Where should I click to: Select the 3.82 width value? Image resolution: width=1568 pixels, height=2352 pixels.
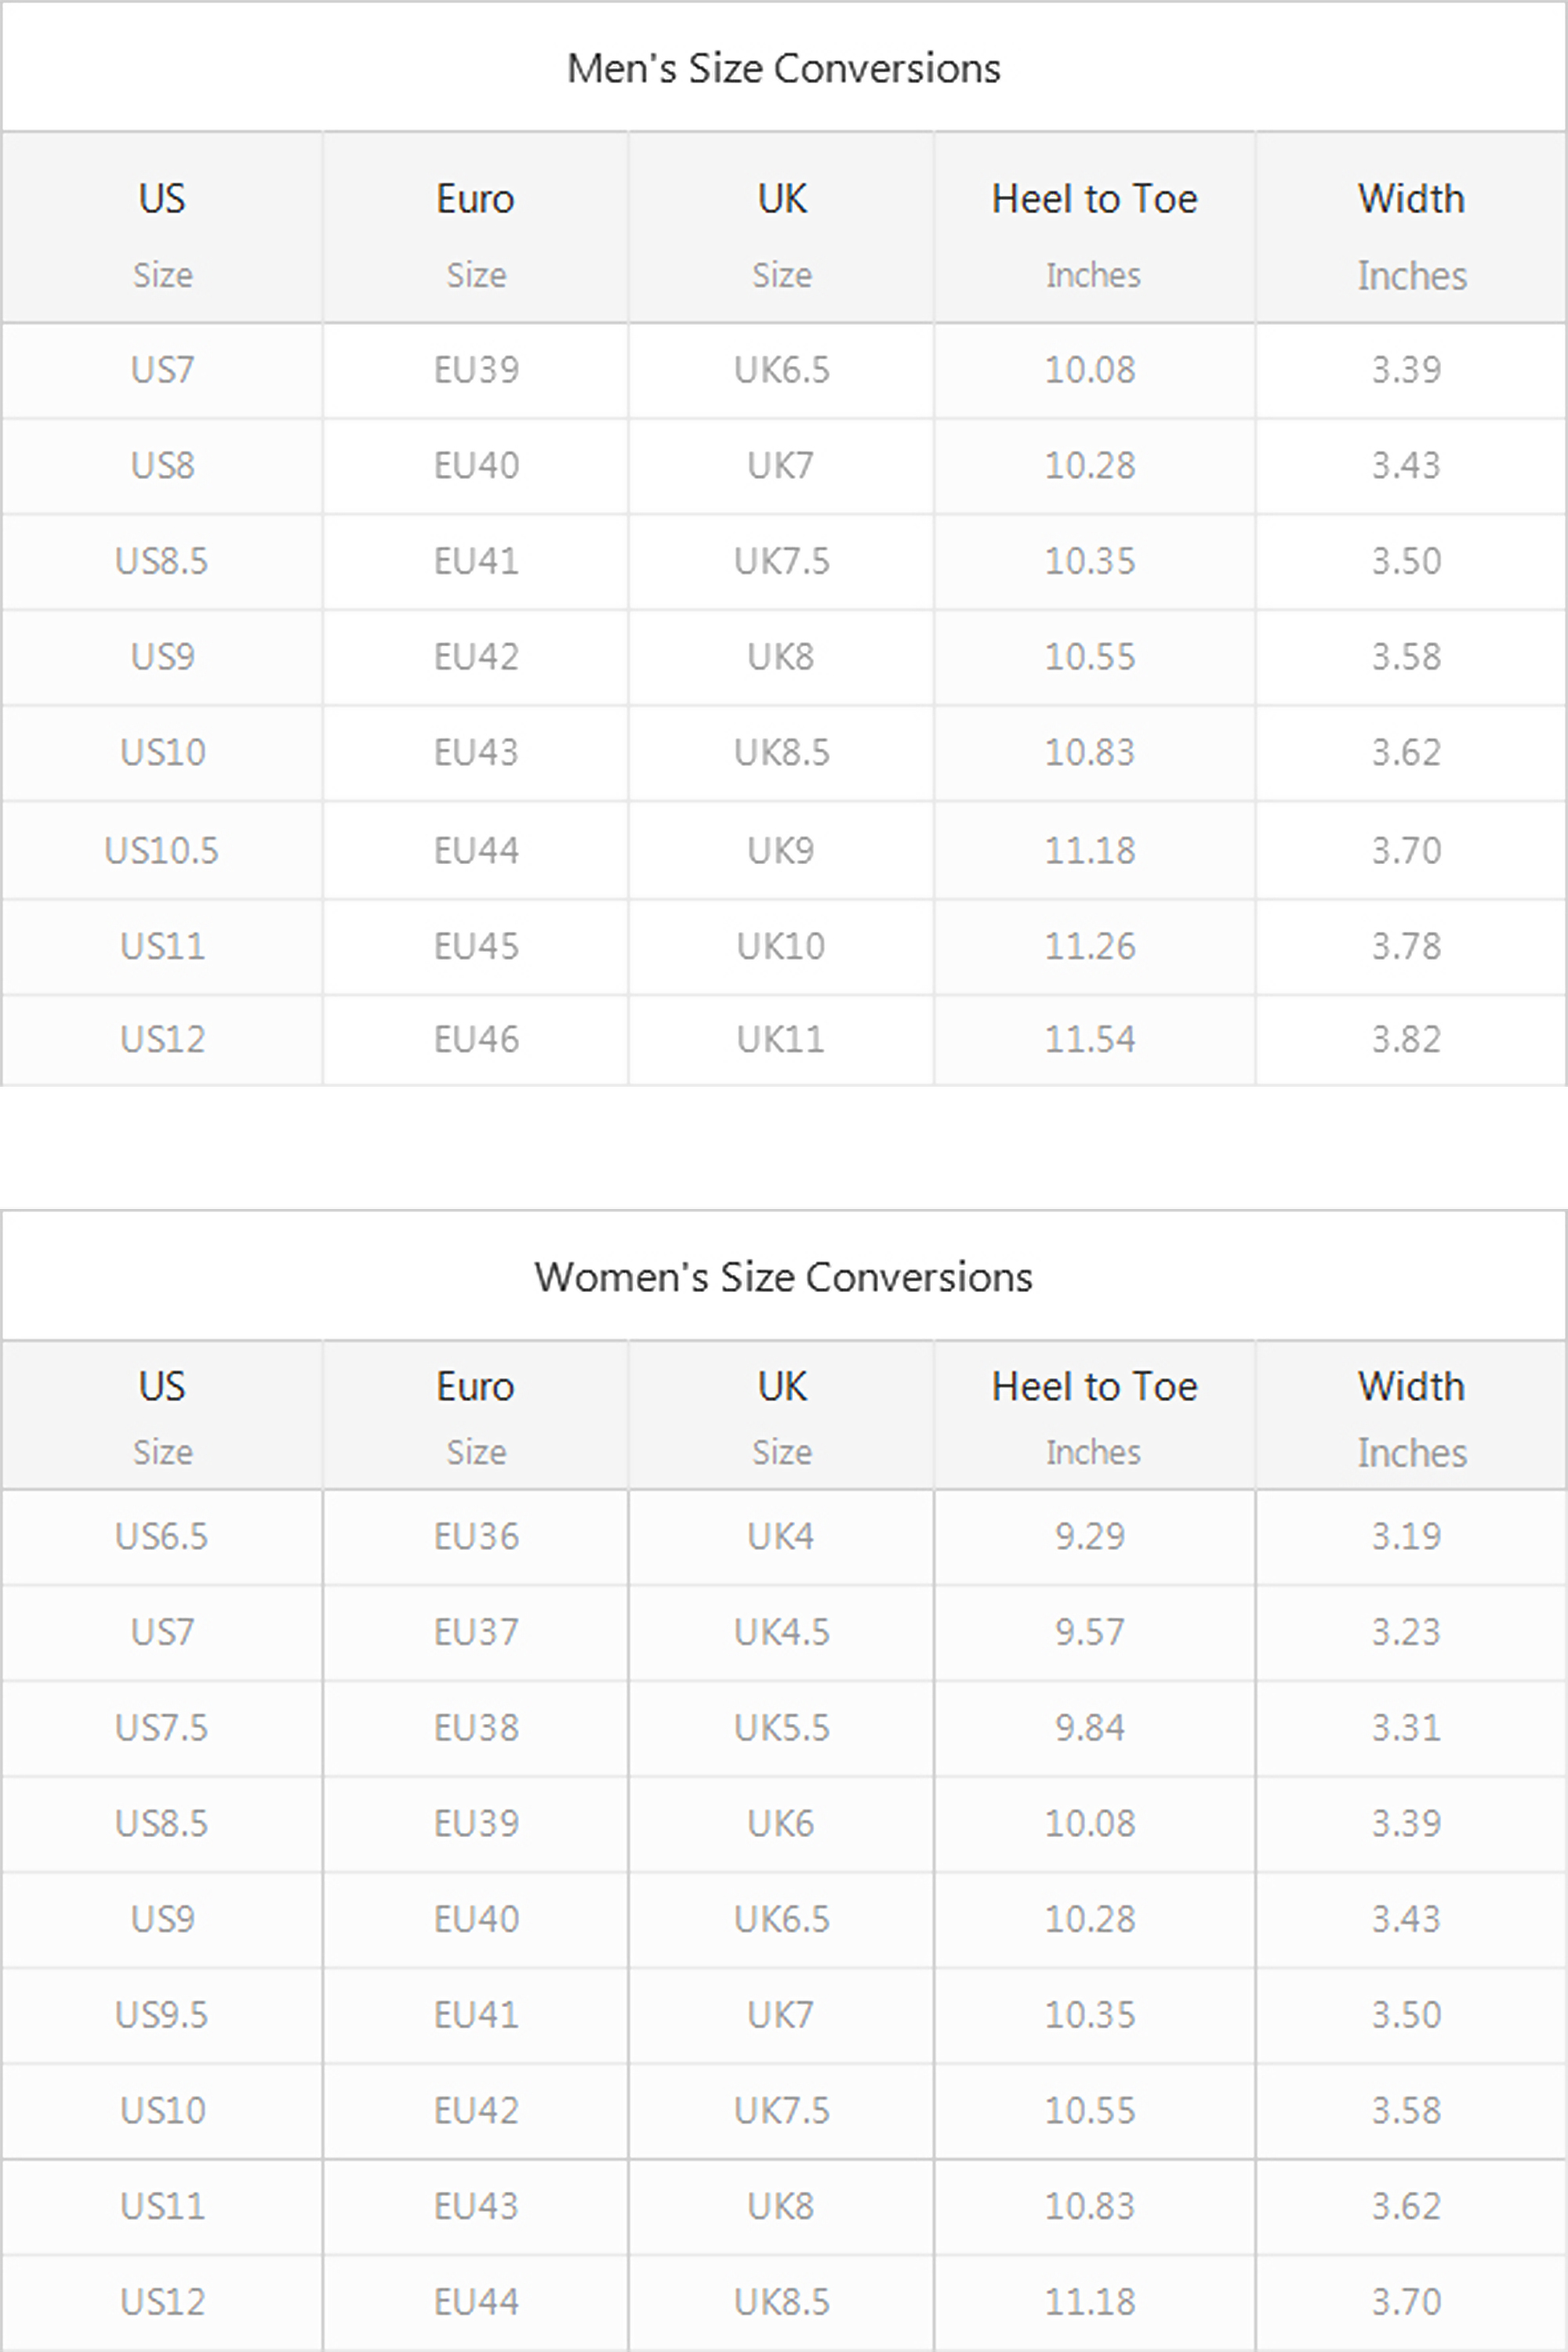tap(1406, 1040)
